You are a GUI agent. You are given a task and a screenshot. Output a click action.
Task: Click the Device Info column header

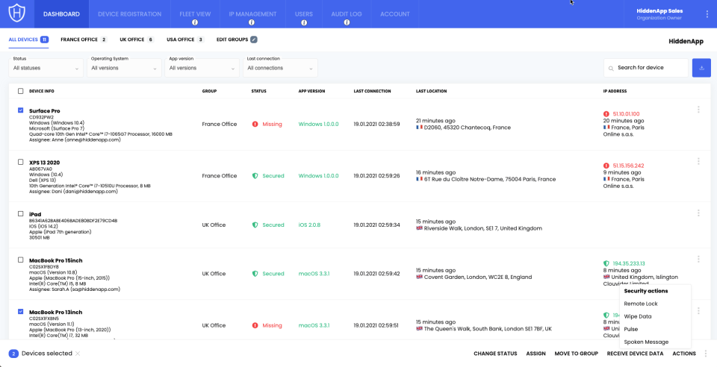click(42, 91)
